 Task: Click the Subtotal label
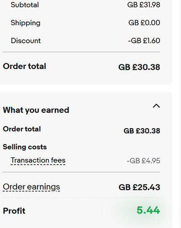point(25,5)
